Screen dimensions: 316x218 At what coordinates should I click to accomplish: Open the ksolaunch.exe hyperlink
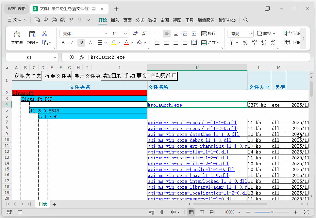(165, 105)
